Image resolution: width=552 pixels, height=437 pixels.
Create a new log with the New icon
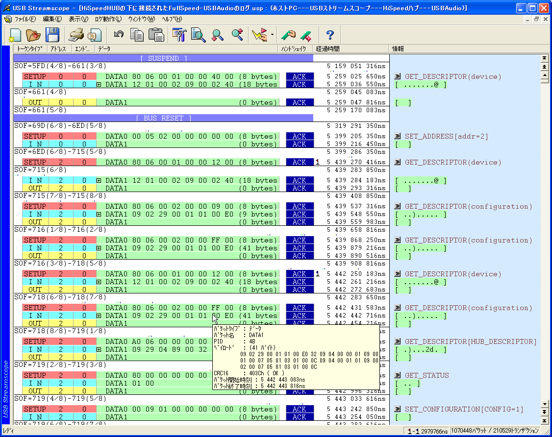pos(15,35)
